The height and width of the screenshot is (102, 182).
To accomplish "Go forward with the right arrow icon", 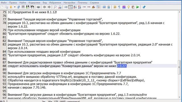I will point(49,7).
